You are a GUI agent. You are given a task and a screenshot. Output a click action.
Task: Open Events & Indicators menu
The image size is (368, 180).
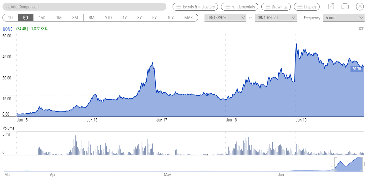point(195,7)
